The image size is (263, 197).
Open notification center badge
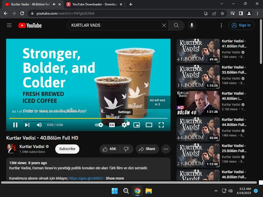pos(256,191)
